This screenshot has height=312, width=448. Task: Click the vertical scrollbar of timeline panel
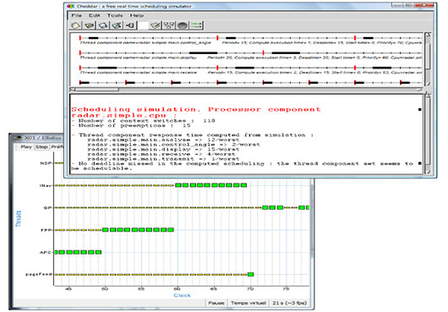click(x=428, y=59)
